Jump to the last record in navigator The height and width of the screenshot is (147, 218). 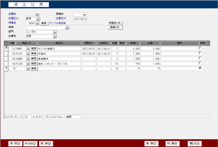(x=37, y=117)
